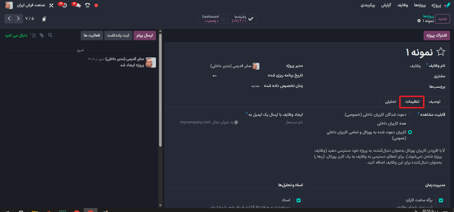Screen dimensions: 454x212
Task: Click the اشتراک پروژه button
Action: tap(436, 35)
